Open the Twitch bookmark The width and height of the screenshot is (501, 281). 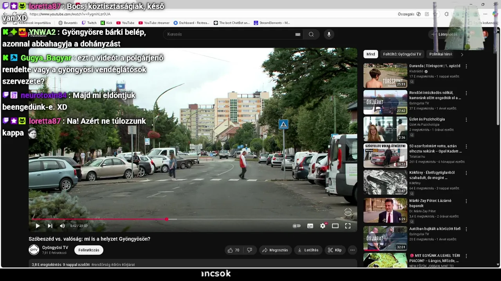click(89, 23)
